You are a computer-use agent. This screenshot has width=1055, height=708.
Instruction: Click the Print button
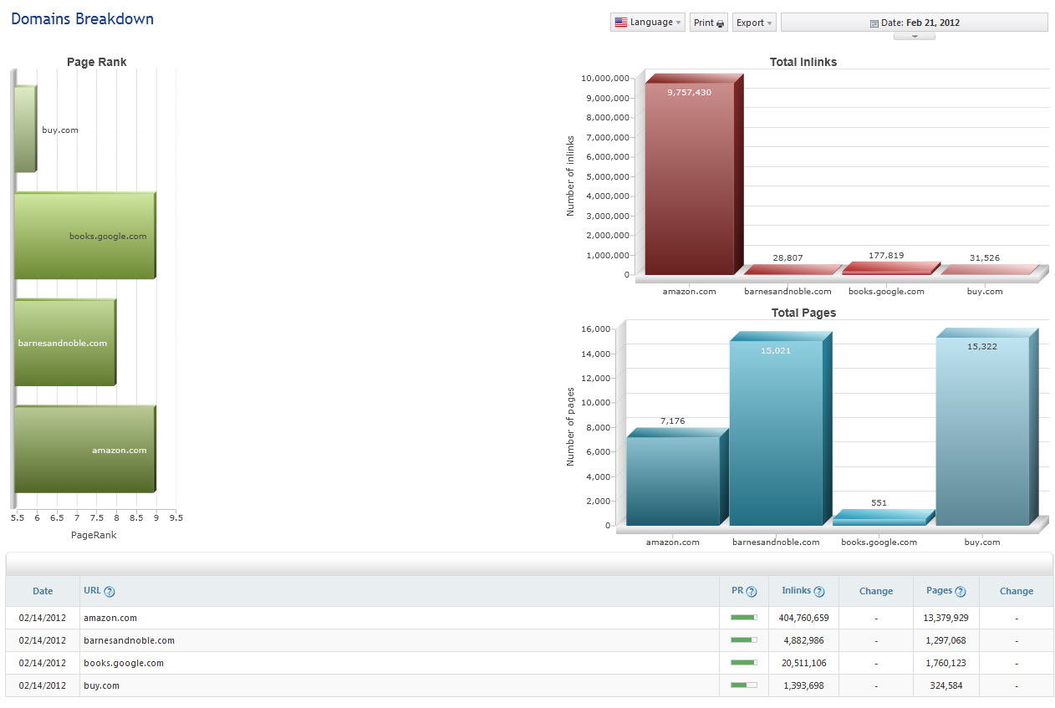pyautogui.click(x=708, y=23)
